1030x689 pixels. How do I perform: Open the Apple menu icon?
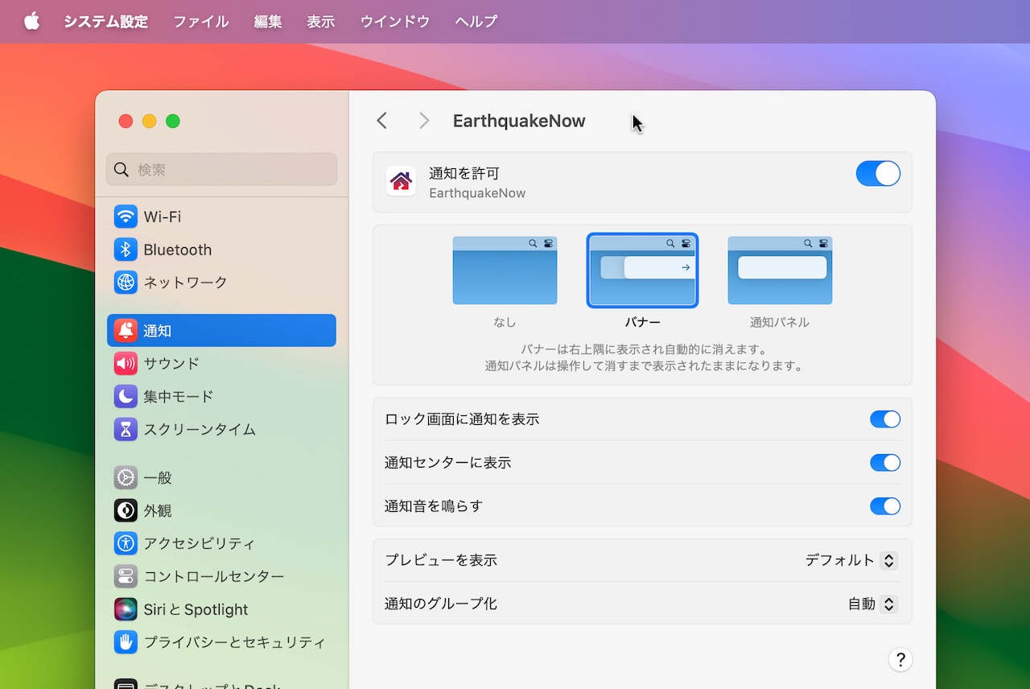pos(31,22)
